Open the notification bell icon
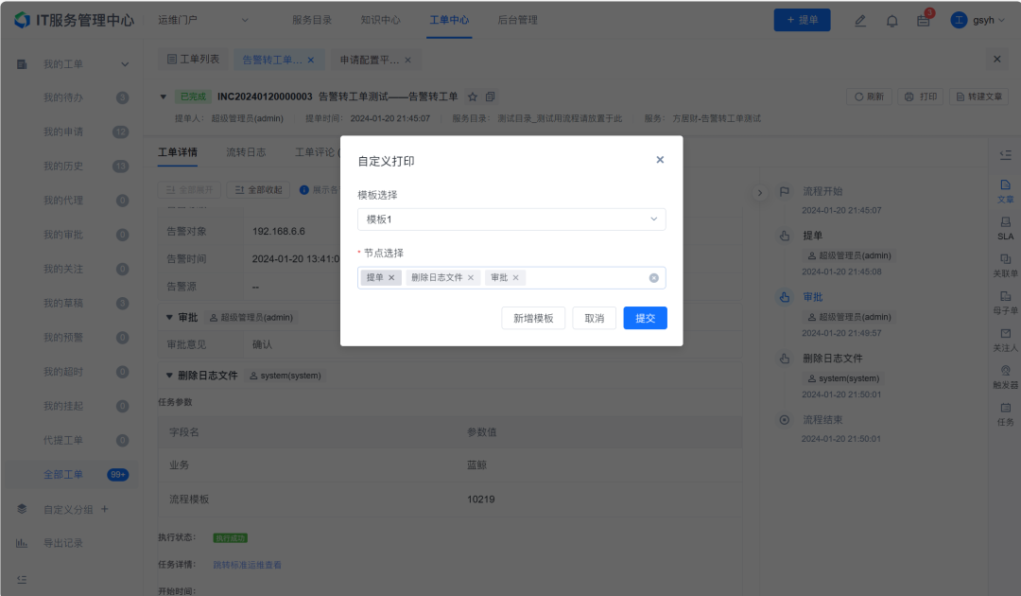Image resolution: width=1021 pixels, height=596 pixels. pos(892,21)
